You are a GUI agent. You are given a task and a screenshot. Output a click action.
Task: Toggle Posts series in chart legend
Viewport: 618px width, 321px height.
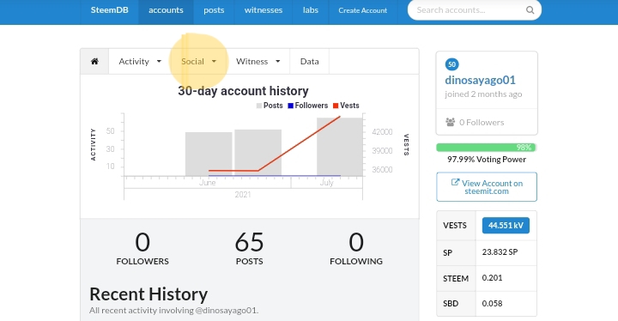[x=270, y=106]
